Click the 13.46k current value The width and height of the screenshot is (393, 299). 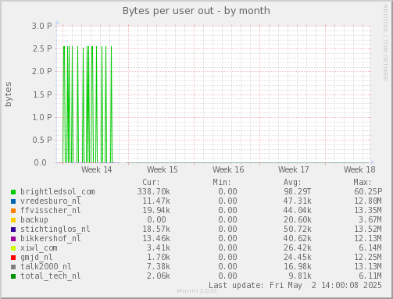156,239
